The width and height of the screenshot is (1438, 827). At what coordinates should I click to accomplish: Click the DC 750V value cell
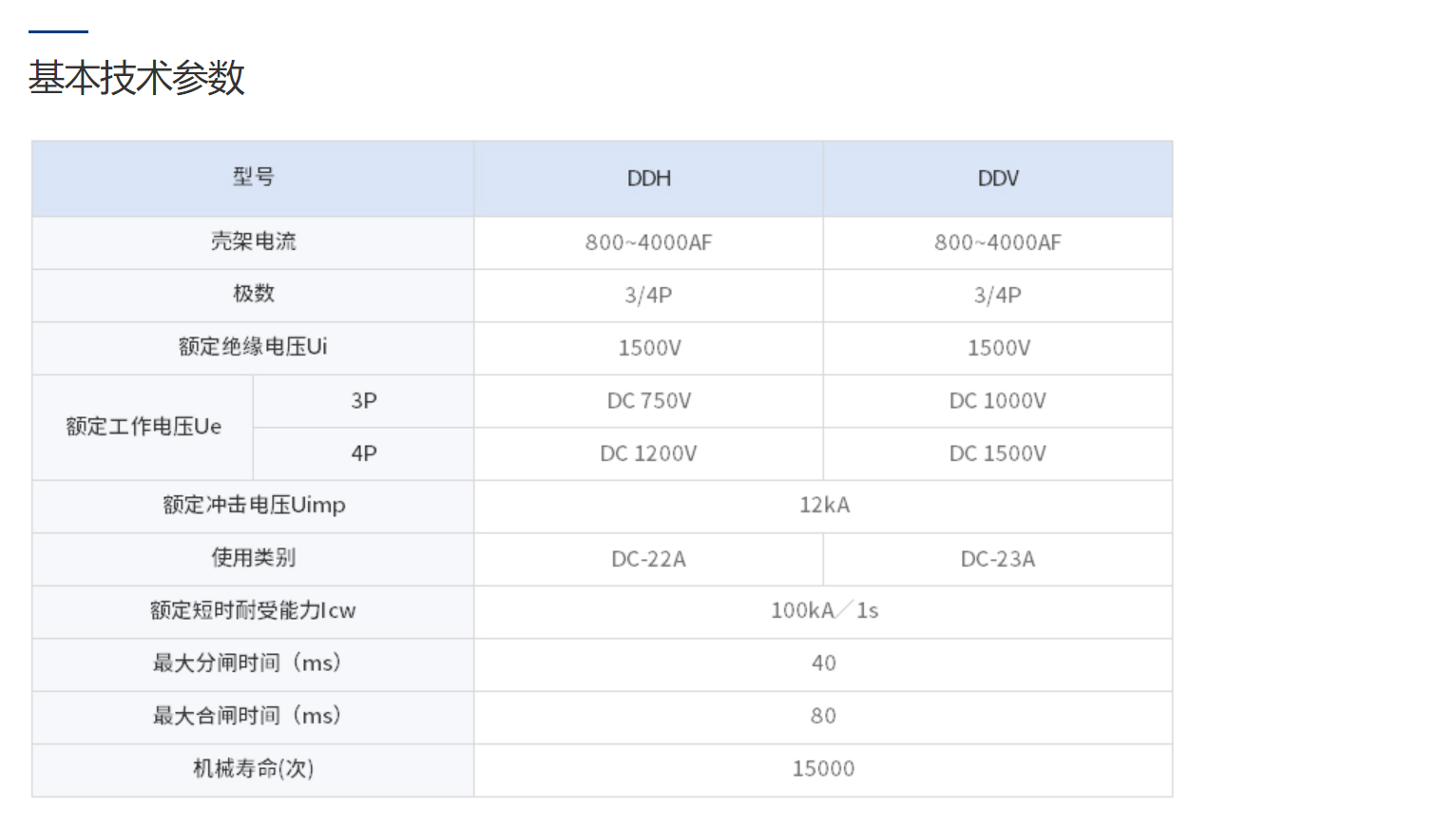(x=648, y=401)
